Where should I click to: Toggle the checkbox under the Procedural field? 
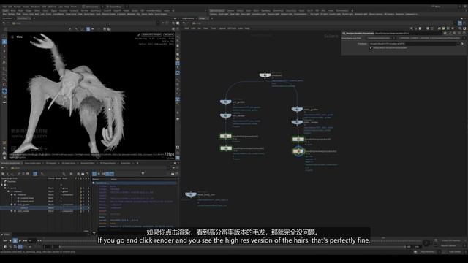pos(371,47)
